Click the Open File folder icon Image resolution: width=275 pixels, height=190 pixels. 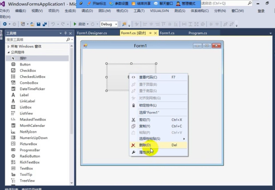tap(32, 24)
